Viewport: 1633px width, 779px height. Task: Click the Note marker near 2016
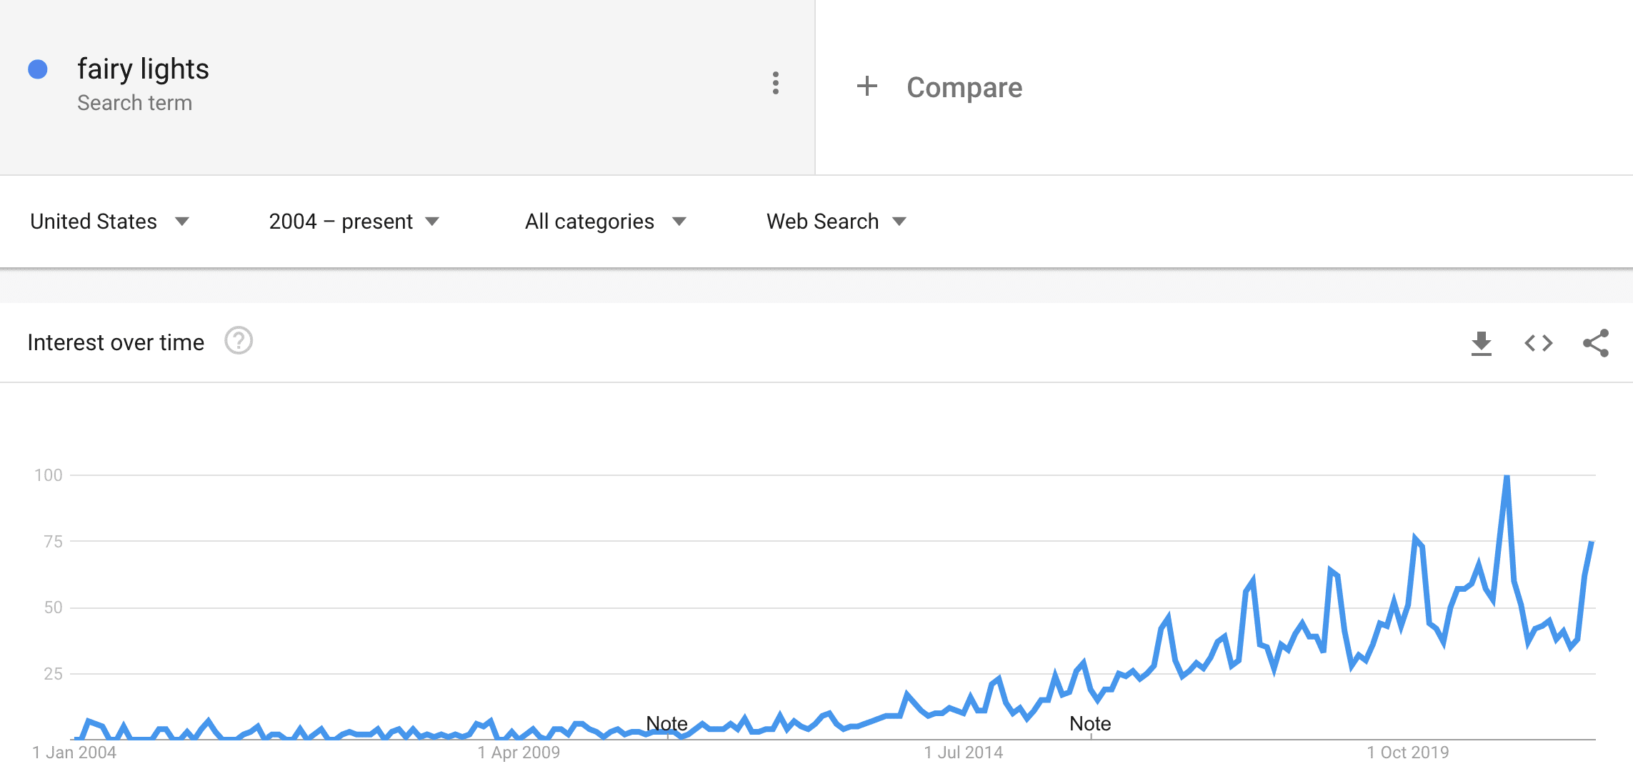click(1090, 723)
